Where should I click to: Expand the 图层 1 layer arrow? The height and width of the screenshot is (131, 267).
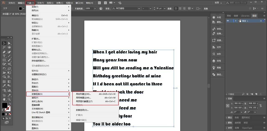[x=236, y=21]
